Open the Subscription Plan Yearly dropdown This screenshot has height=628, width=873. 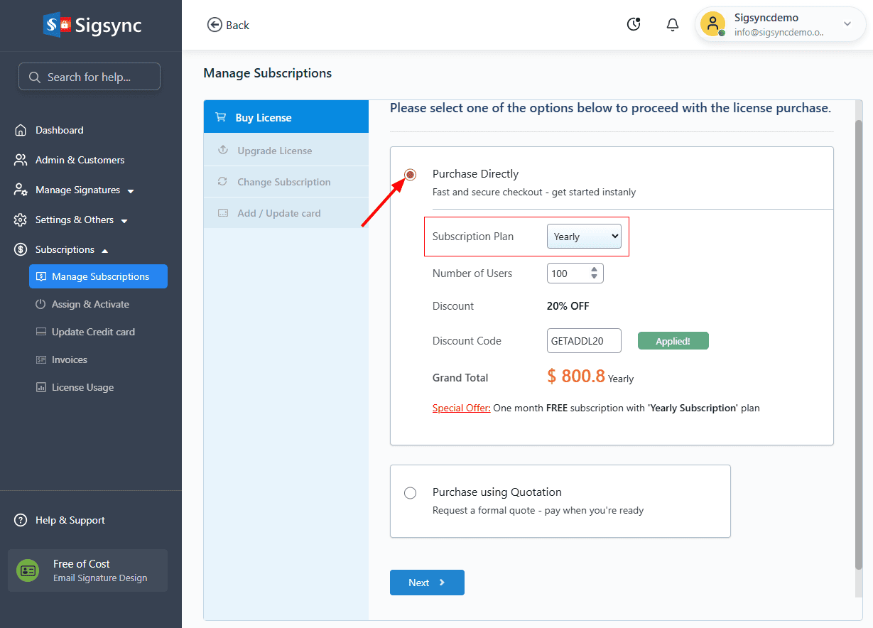point(584,237)
